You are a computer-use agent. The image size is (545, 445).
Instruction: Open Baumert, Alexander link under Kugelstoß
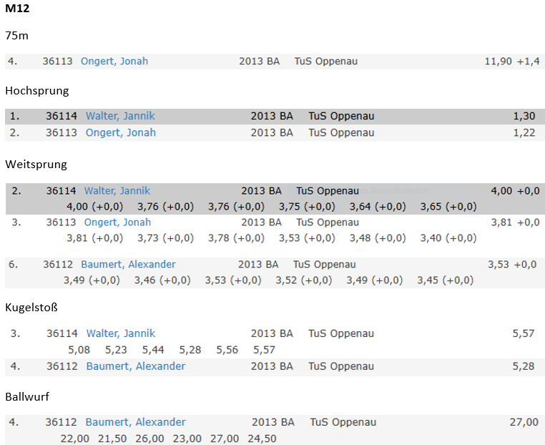pos(136,366)
